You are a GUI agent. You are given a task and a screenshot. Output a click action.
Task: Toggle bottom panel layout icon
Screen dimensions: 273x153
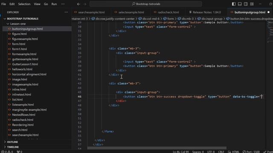click(240, 4)
